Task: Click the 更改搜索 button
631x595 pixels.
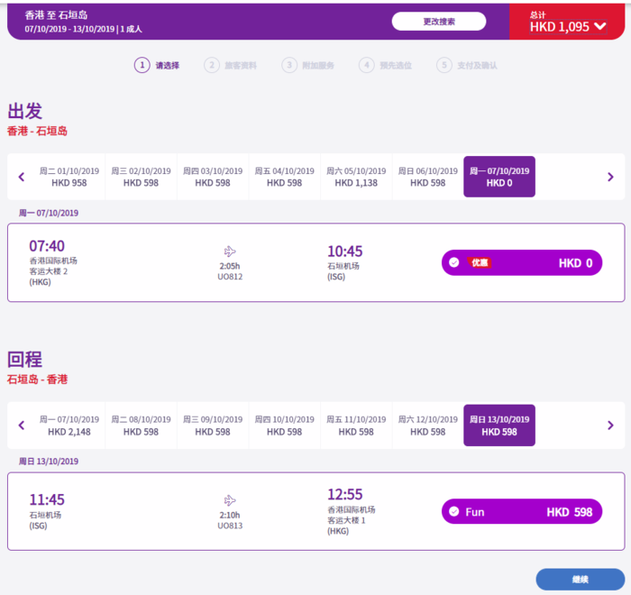Action: click(x=438, y=22)
